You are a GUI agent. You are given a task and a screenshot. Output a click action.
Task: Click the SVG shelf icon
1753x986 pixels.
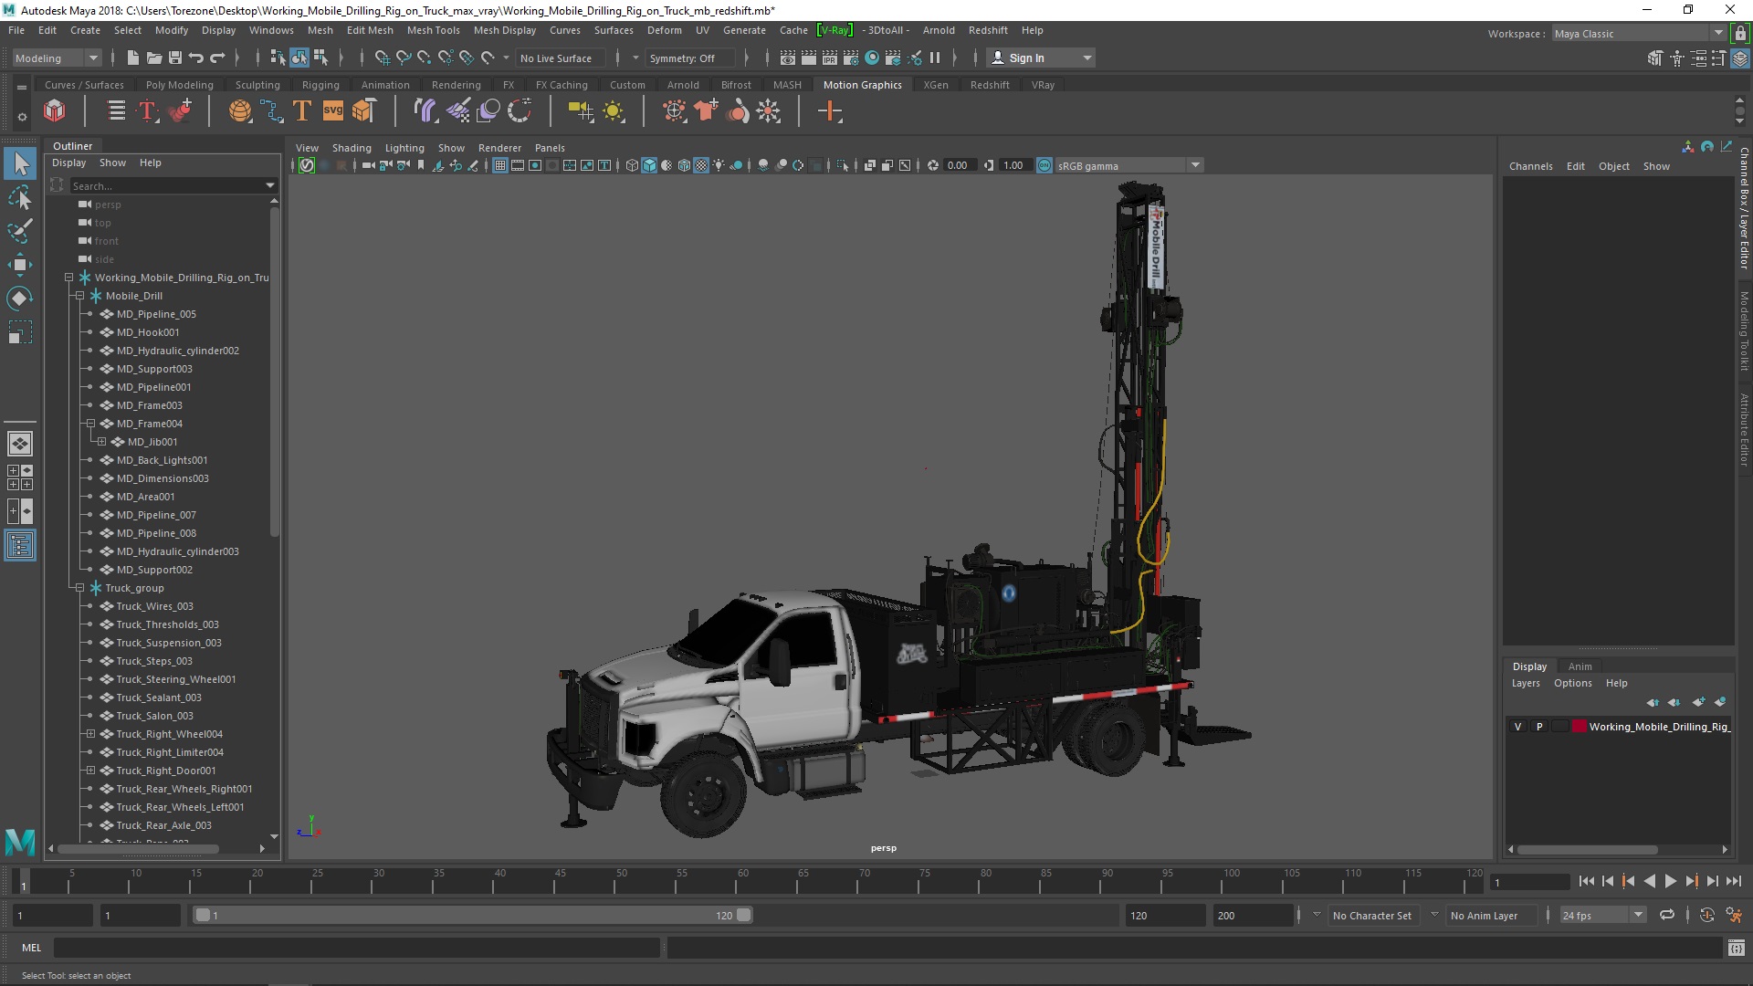pyautogui.click(x=333, y=111)
